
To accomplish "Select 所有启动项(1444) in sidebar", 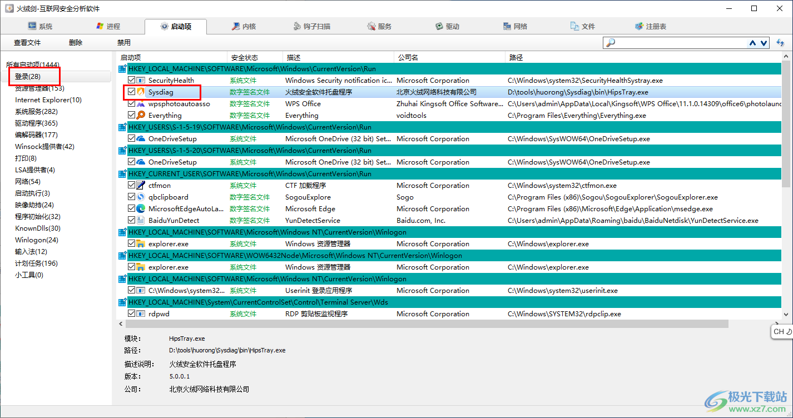I will coord(33,65).
